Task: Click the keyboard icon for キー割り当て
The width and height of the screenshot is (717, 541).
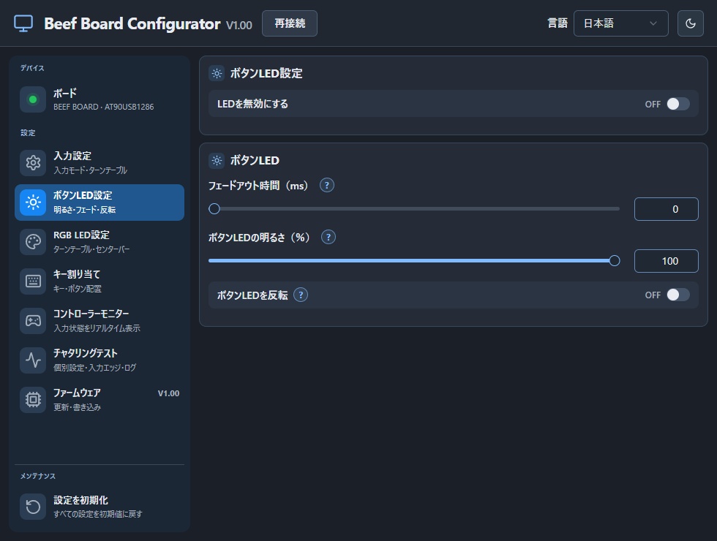Action: [33, 281]
